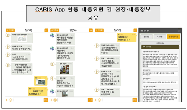
Task: Select message 사고원인은 지난밤 지진에 의한 선반붕괴로 추정
Action: pyautogui.click(x=65, y=39)
